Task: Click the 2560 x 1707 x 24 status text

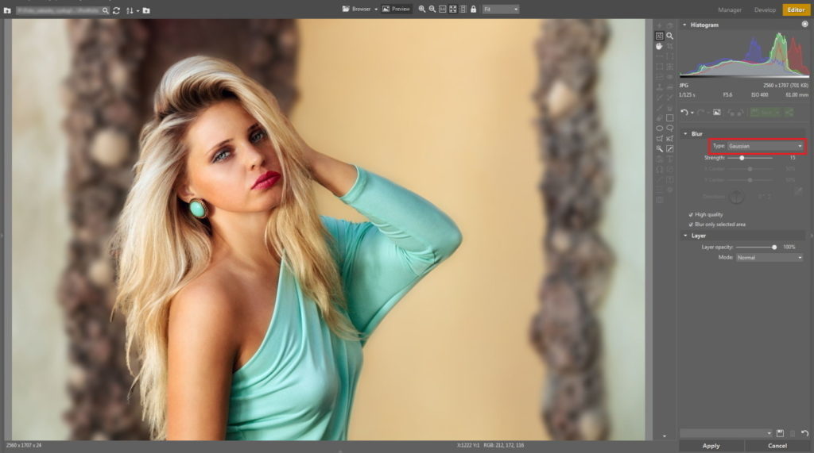Action: 24,445
